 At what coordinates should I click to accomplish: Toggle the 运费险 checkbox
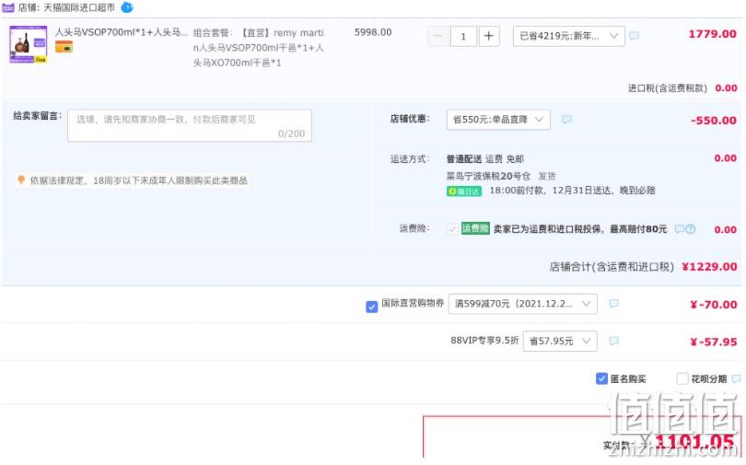coord(452,229)
